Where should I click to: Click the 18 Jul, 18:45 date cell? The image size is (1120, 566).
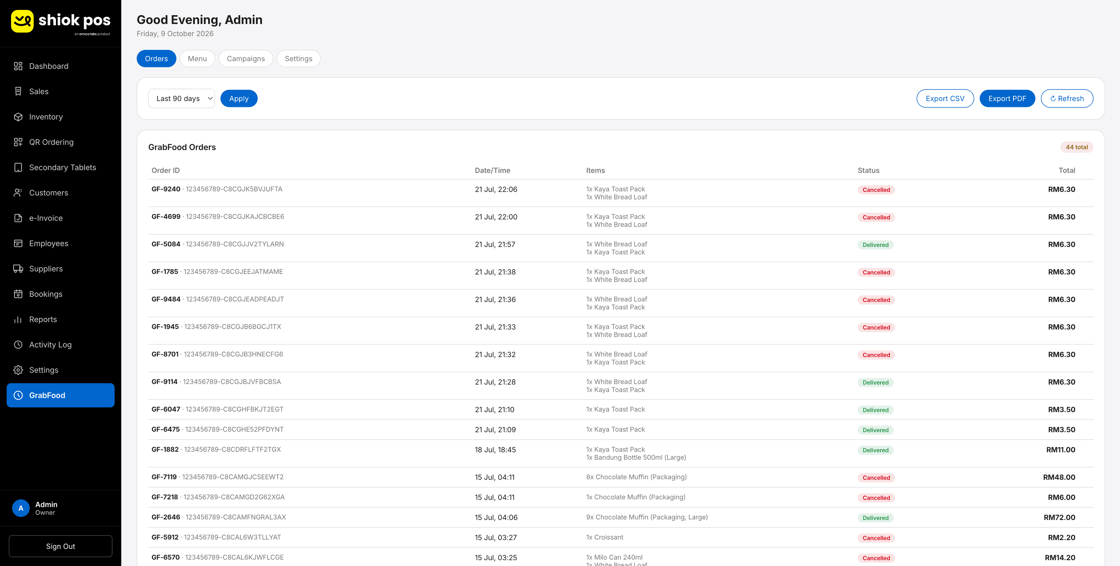pos(495,450)
